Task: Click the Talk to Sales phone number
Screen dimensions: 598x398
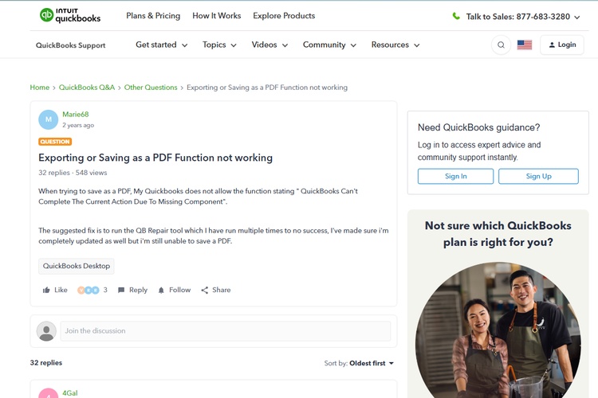Action: tap(543, 17)
